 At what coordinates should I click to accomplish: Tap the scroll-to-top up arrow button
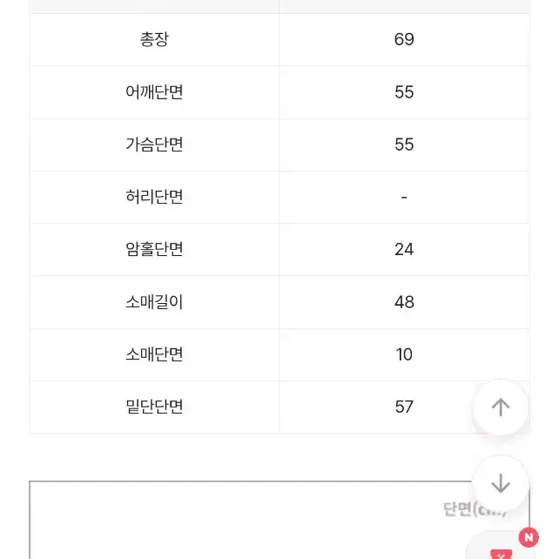(500, 407)
